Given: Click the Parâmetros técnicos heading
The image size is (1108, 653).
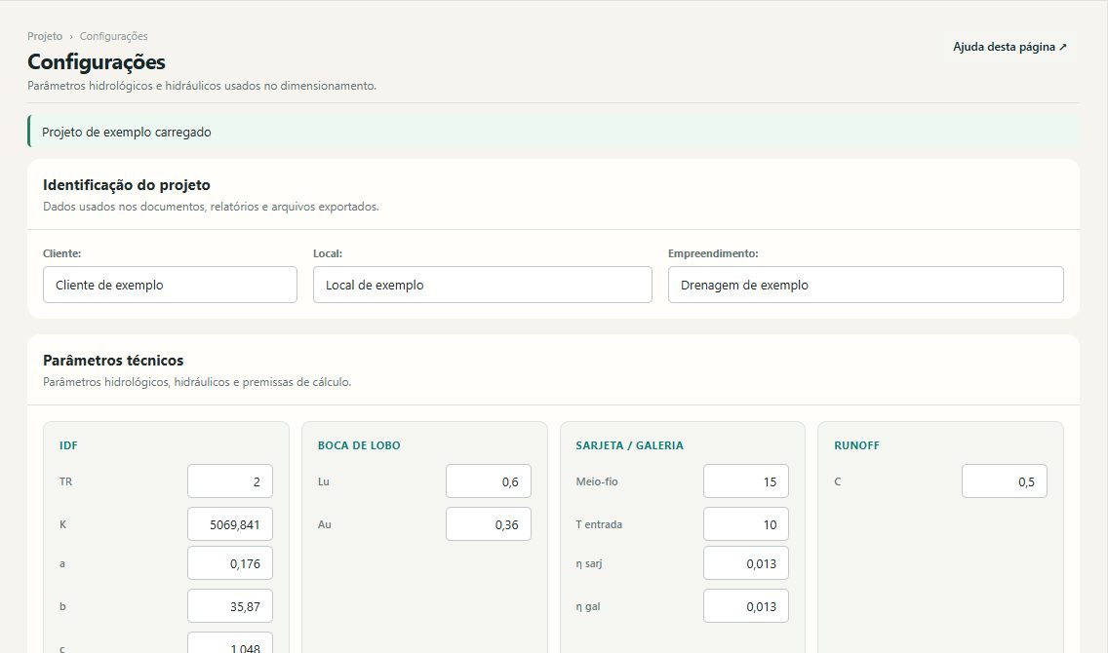Looking at the screenshot, I should [113, 360].
